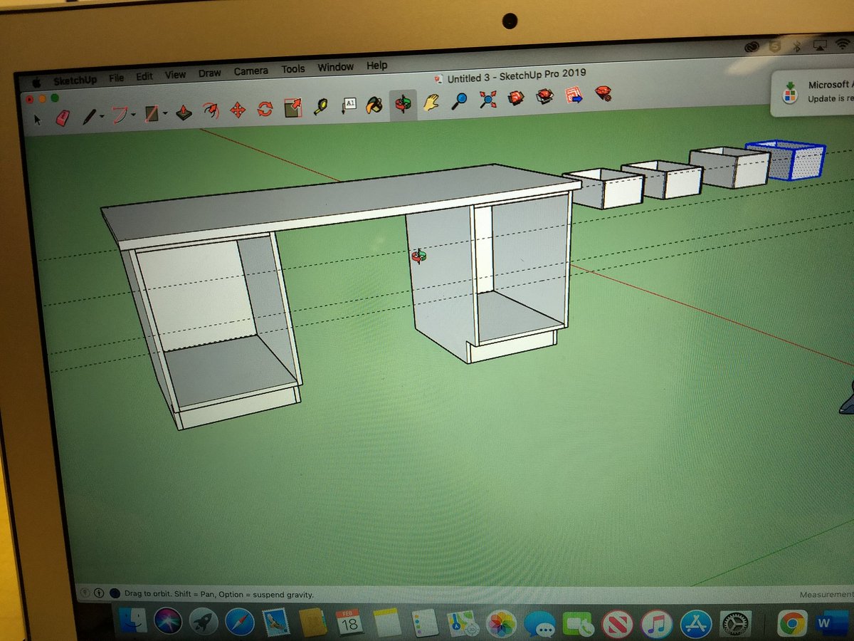Send model to LayOut
Viewport: 854px width, 641px height.
point(574,95)
